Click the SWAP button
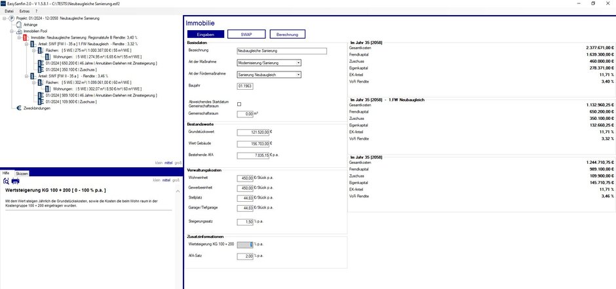The image size is (616, 289). coord(246,34)
